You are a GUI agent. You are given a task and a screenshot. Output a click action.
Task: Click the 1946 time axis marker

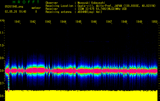point(94,21)
